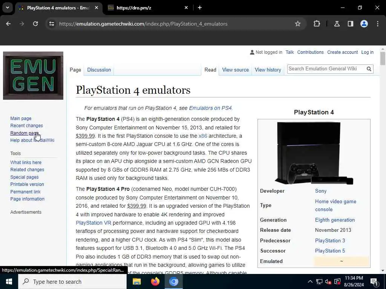Open the Windows Start menu
Screen dimensions: 386x289
pyautogui.click(x=9, y=281)
